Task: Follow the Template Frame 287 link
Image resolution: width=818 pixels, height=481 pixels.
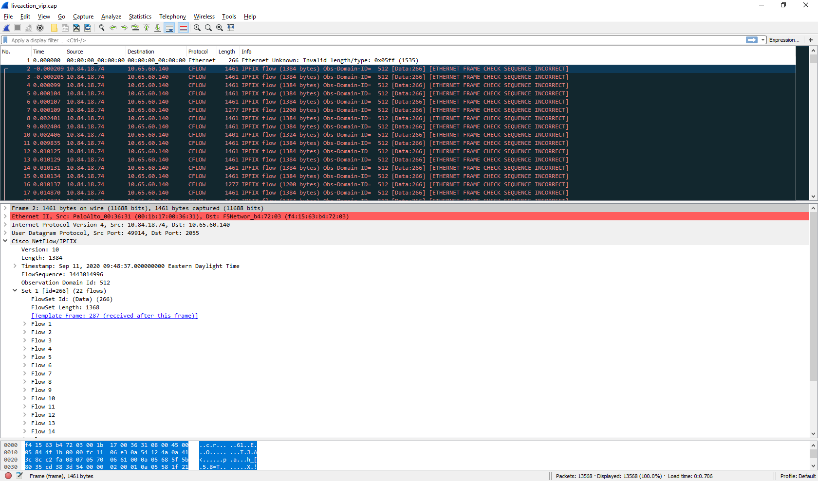Action: (114, 316)
